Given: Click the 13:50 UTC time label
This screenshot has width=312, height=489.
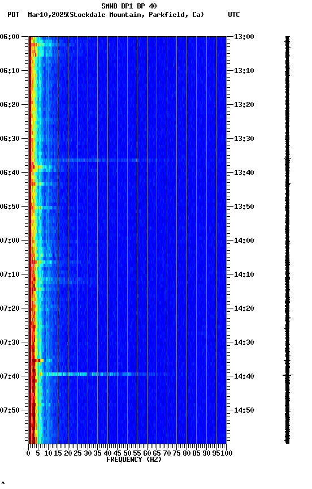Looking at the screenshot, I should tap(244, 207).
